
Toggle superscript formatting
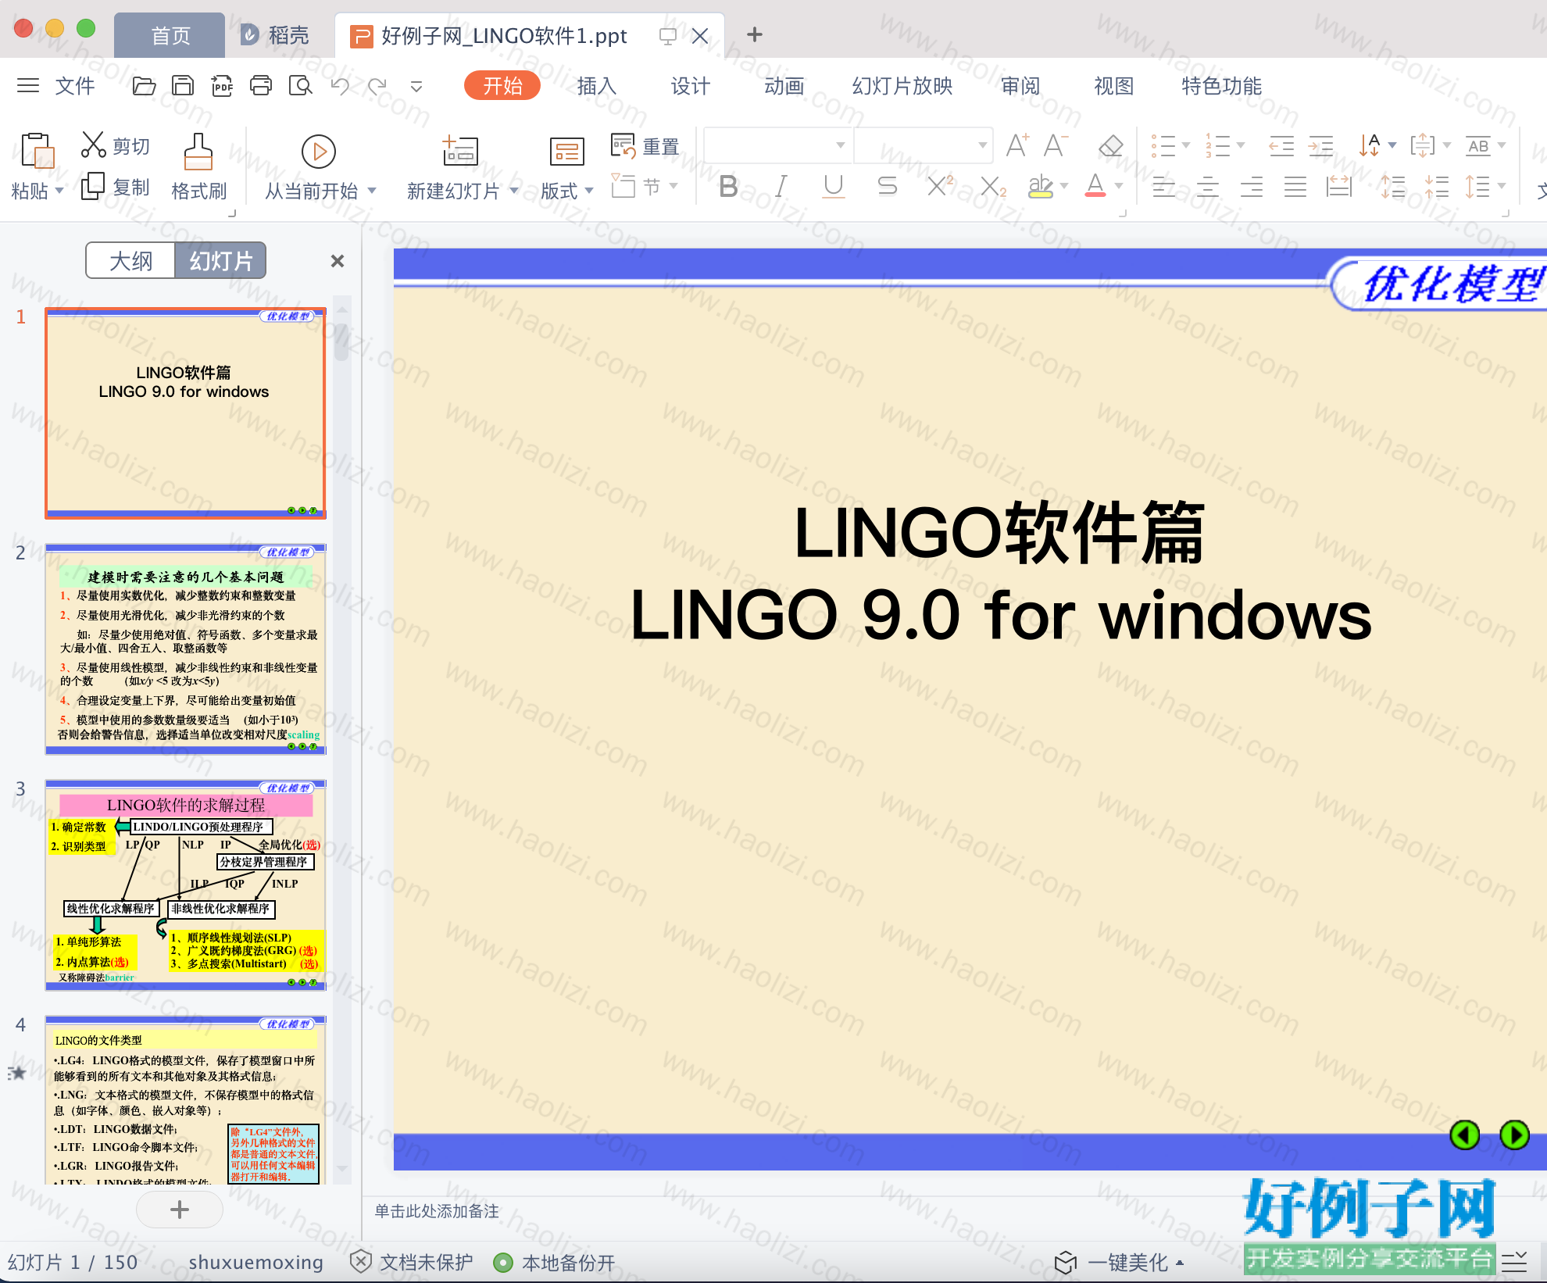(940, 186)
